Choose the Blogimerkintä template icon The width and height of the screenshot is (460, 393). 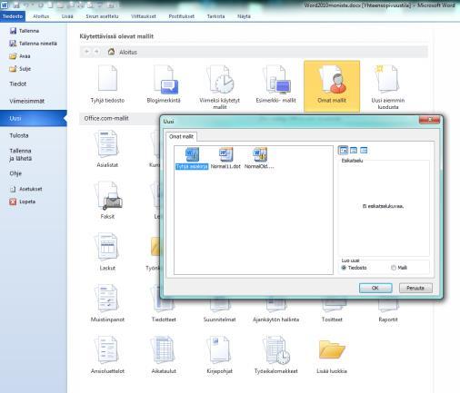tap(164, 84)
